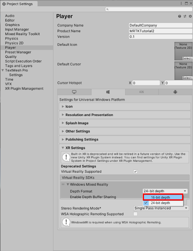Choose 24-bit depth option
Viewport: 193px width, 251px height.
click(x=163, y=203)
